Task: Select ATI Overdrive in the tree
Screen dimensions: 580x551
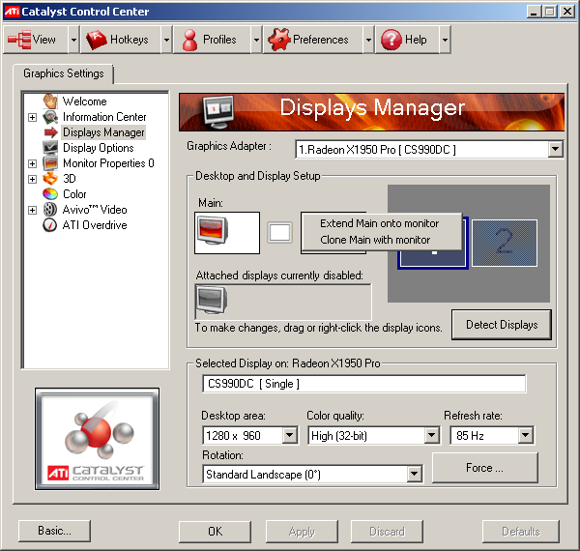Action: (95, 225)
